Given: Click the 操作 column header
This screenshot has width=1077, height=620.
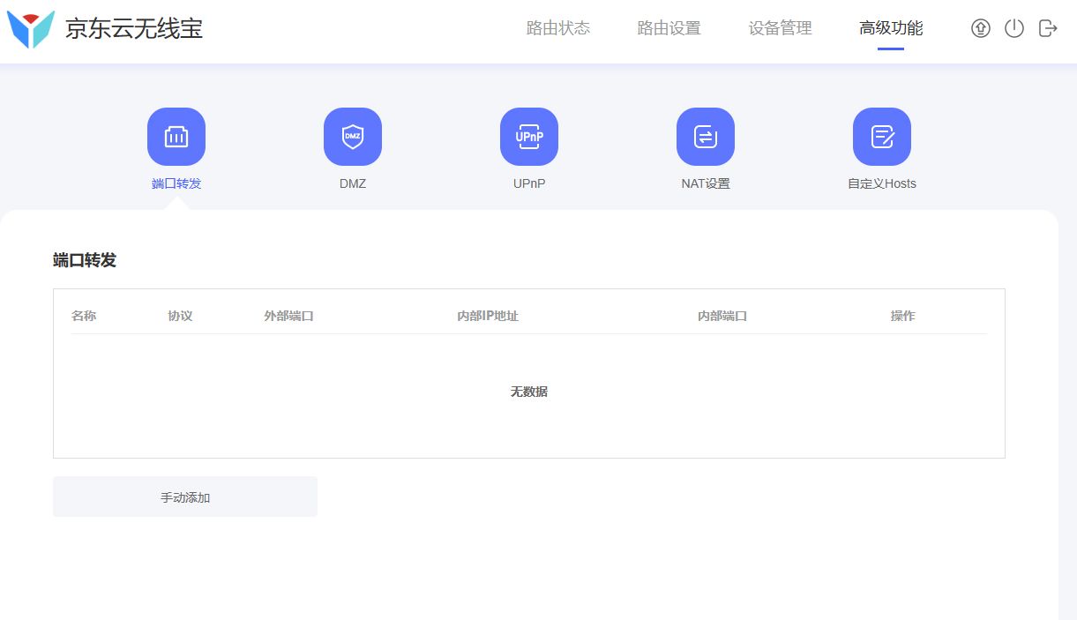Looking at the screenshot, I should (x=902, y=316).
